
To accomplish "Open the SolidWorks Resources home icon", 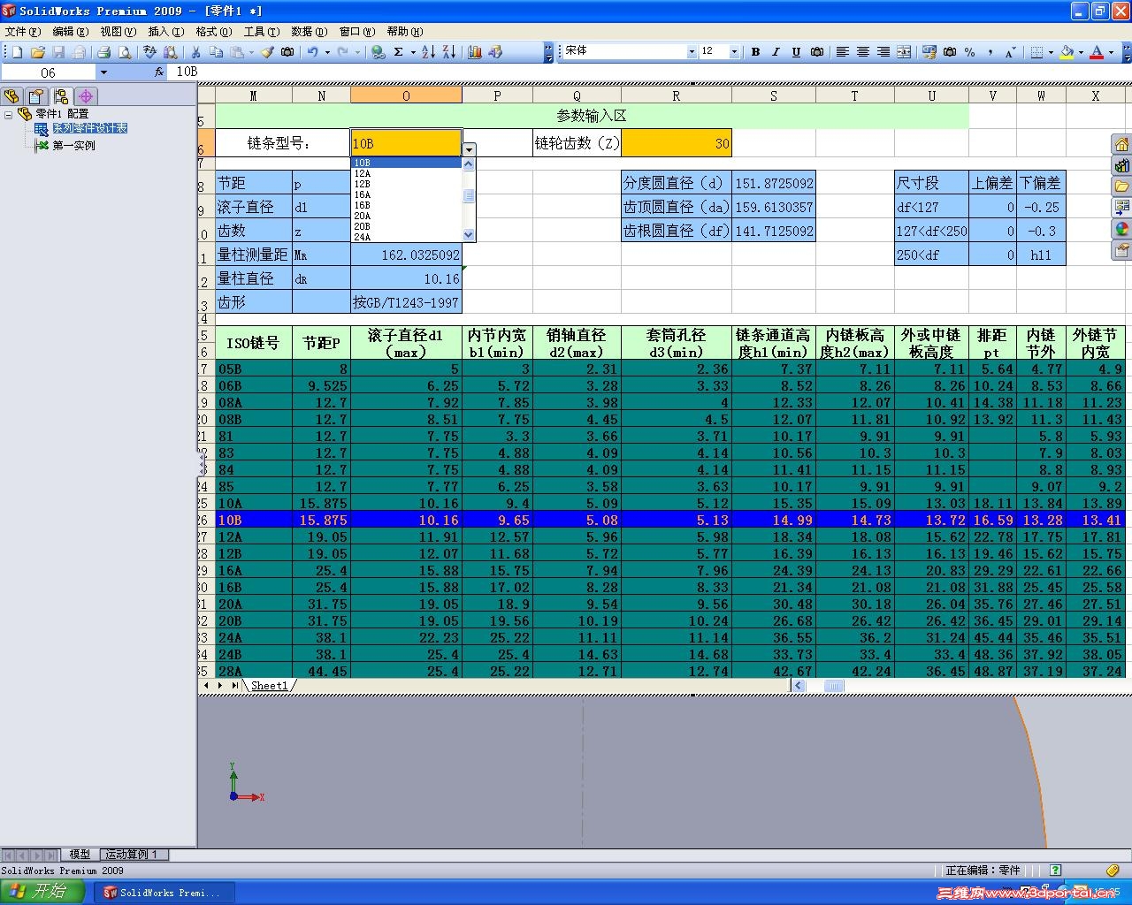I will point(1121,145).
